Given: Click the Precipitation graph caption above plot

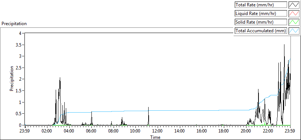Looking at the screenshot, I should click(14, 24).
